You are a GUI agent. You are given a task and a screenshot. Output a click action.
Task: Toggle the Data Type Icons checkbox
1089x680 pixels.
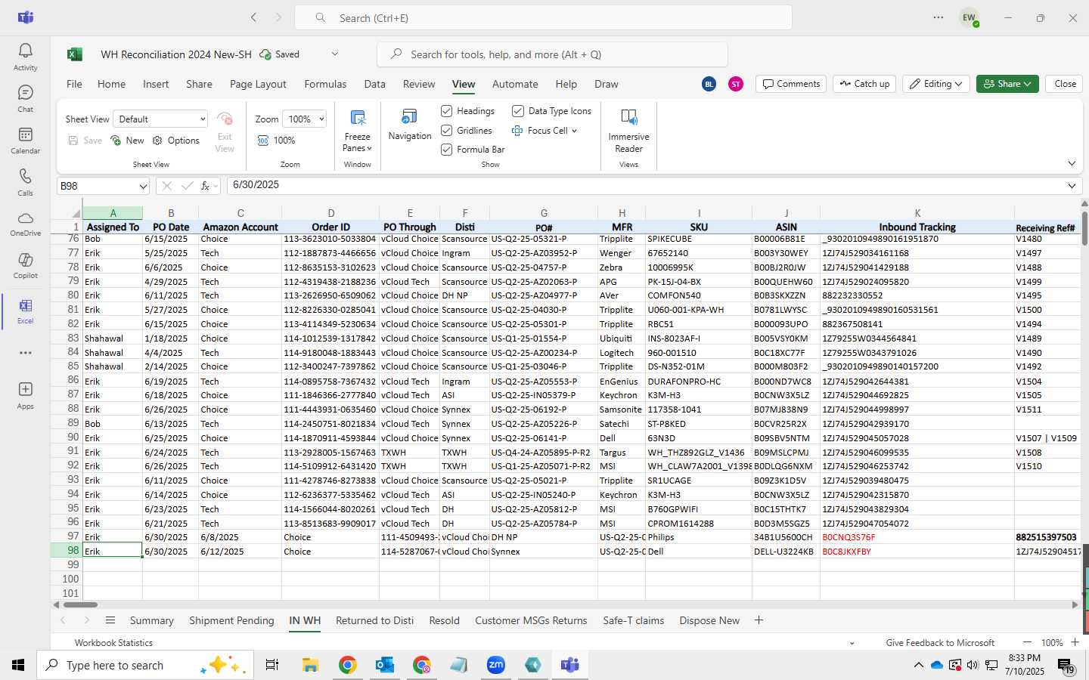pos(518,111)
